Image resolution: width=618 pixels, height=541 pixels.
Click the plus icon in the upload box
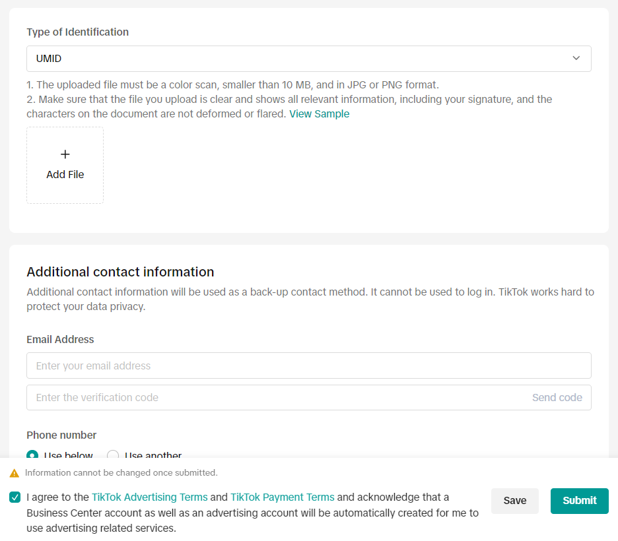tap(65, 154)
